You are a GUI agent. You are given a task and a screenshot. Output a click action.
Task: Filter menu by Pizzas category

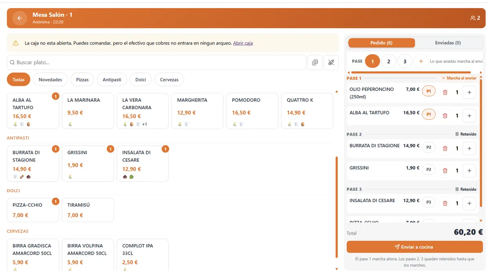coord(82,80)
